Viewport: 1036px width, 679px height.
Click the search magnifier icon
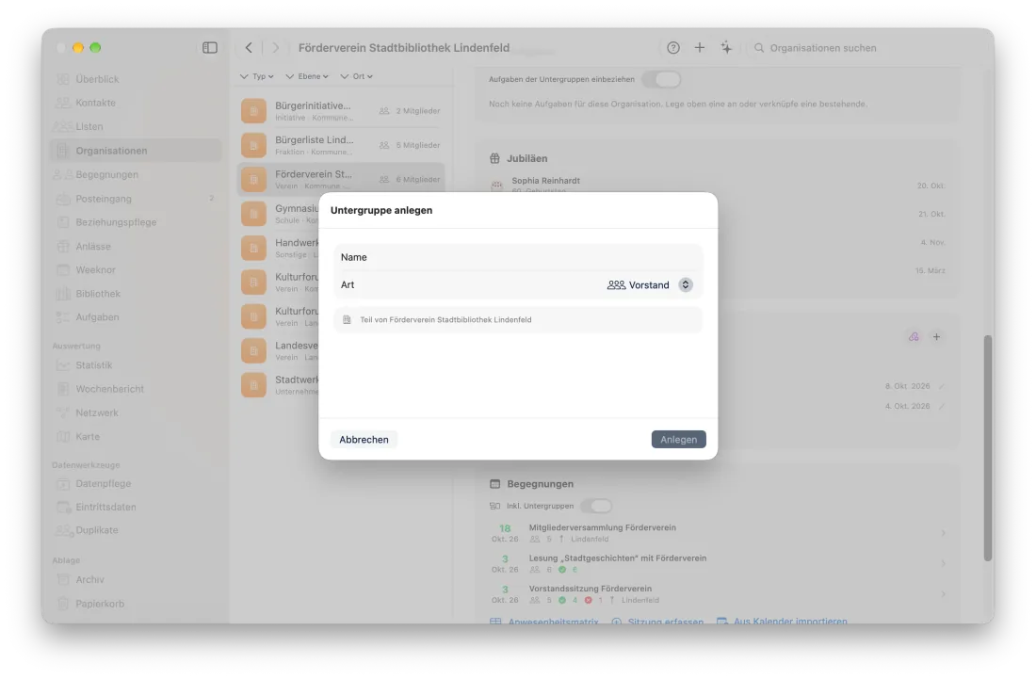759,47
